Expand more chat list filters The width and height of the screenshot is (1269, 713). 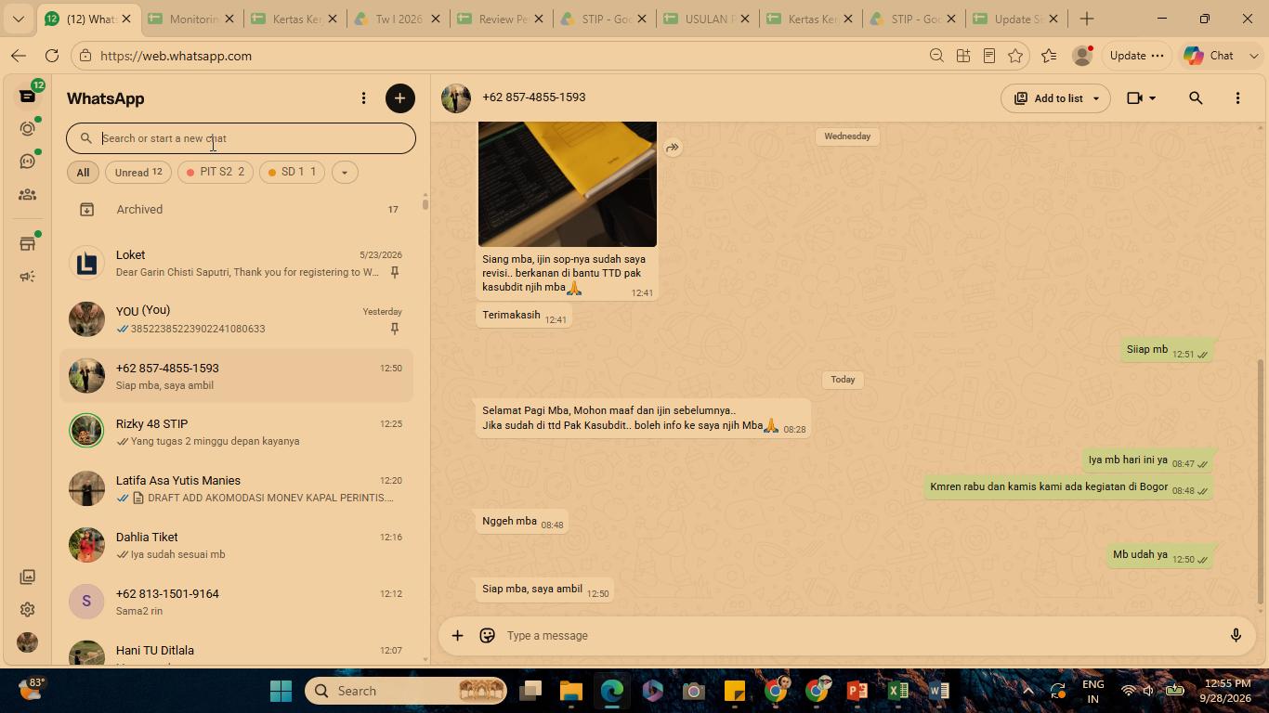345,172
